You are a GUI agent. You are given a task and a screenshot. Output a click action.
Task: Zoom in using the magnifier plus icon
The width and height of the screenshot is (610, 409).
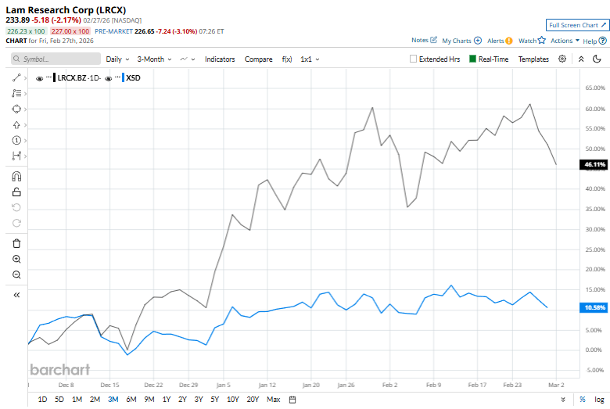click(16, 259)
